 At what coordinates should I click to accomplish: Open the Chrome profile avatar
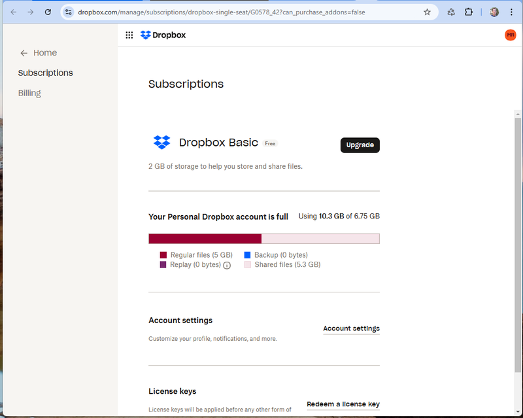[x=494, y=12]
